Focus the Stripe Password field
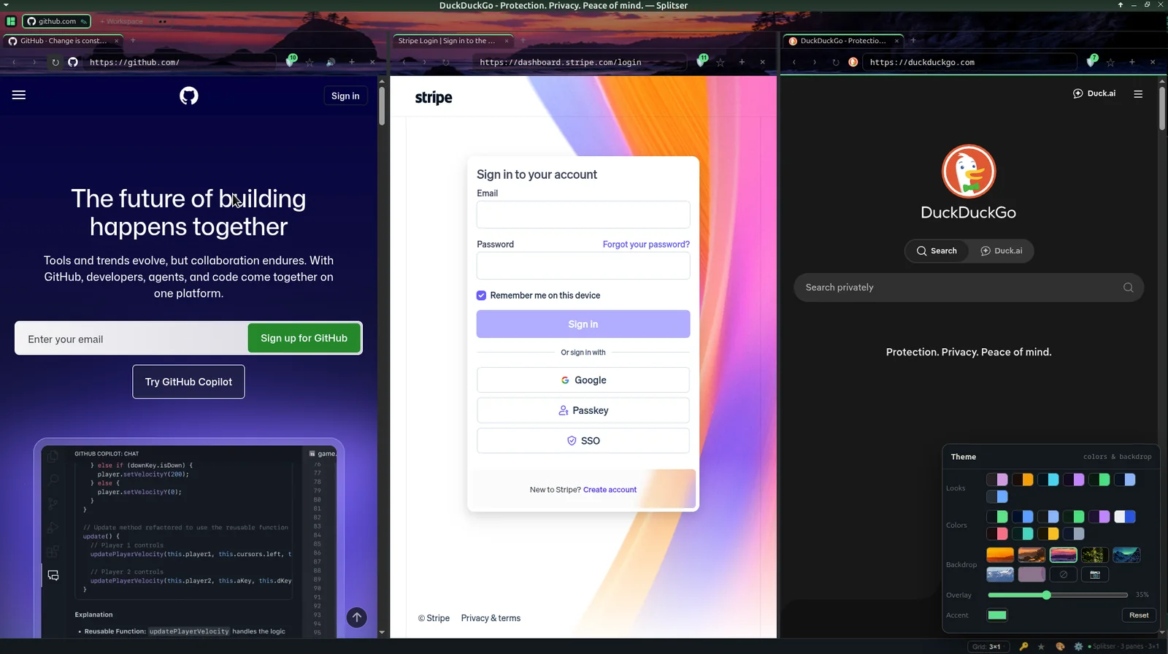 [x=583, y=266]
